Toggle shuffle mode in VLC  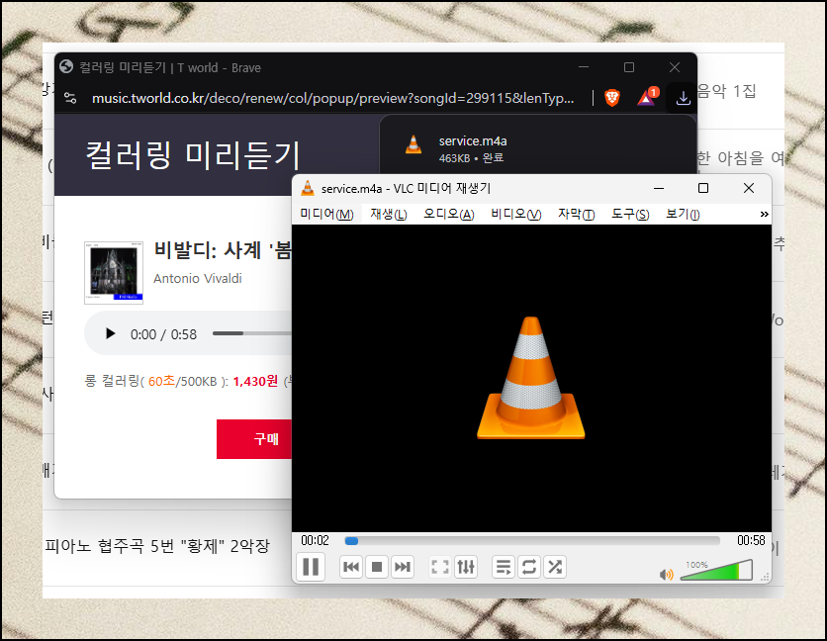pyautogui.click(x=555, y=567)
